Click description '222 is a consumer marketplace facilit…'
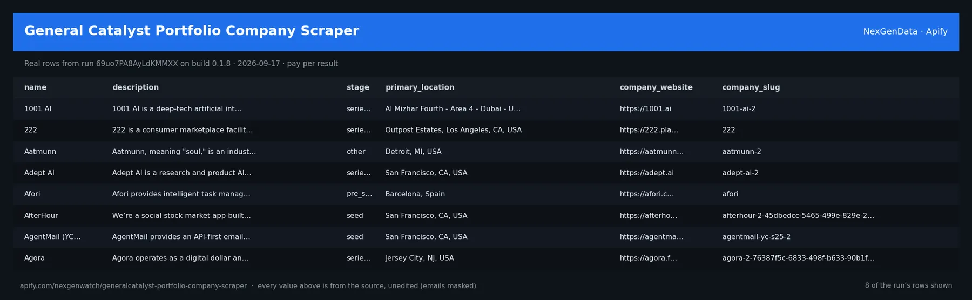The height and width of the screenshot is (300, 972). pos(183,130)
